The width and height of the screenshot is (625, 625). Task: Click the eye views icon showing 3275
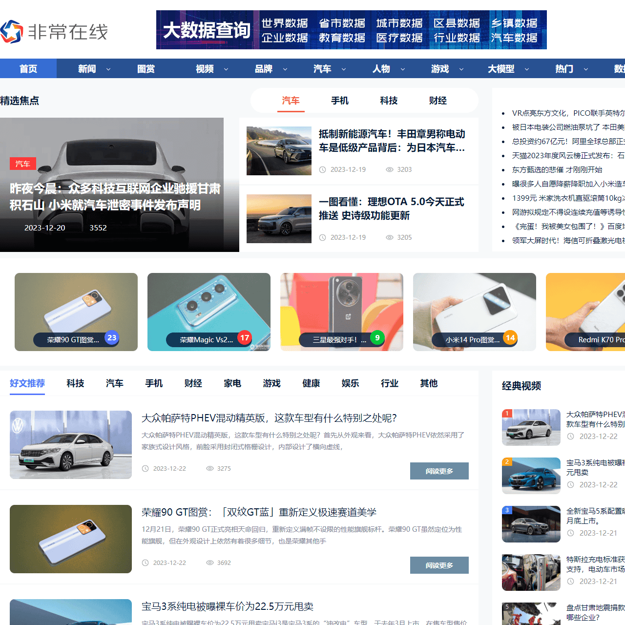pos(210,468)
